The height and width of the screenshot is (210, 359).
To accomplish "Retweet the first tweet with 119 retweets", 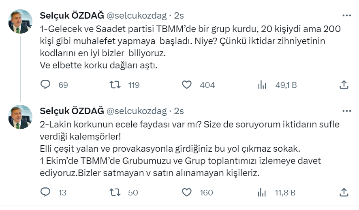I will pyautogui.click(x=115, y=85).
